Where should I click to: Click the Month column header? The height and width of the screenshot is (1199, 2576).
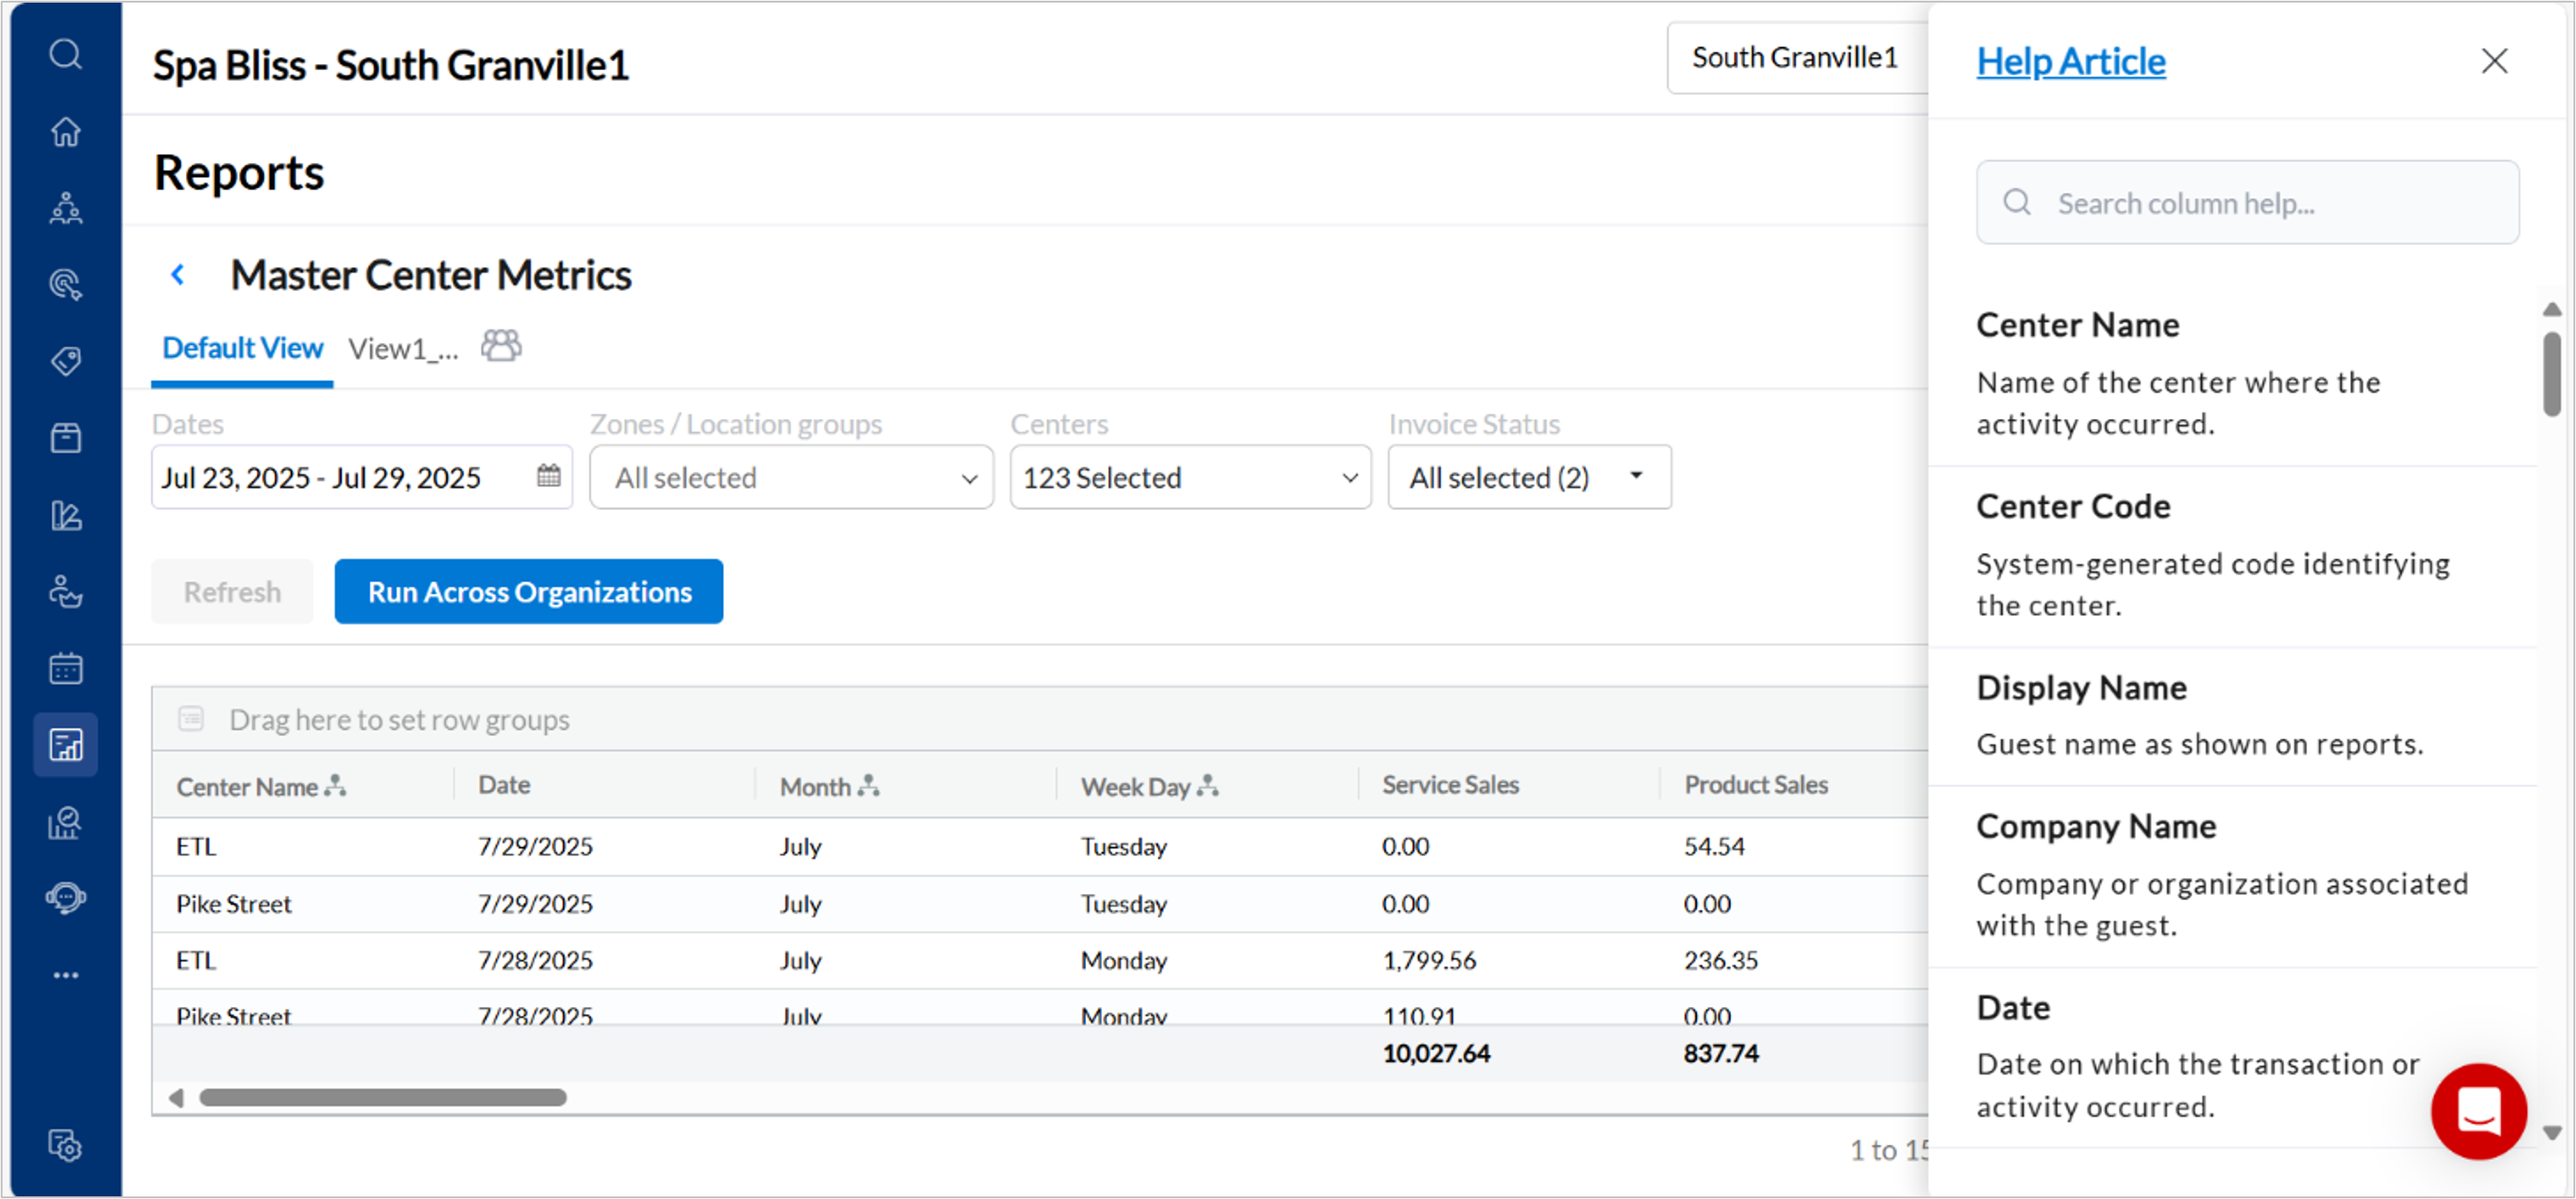pos(815,787)
